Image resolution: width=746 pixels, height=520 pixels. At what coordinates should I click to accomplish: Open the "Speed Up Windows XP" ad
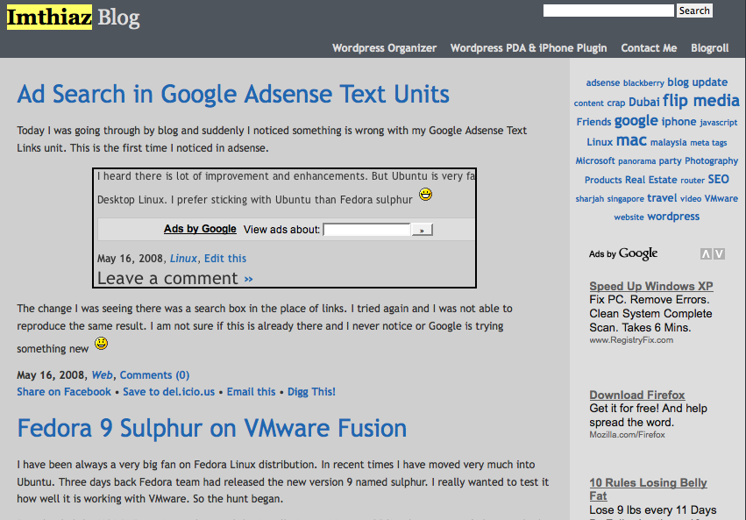click(x=650, y=286)
